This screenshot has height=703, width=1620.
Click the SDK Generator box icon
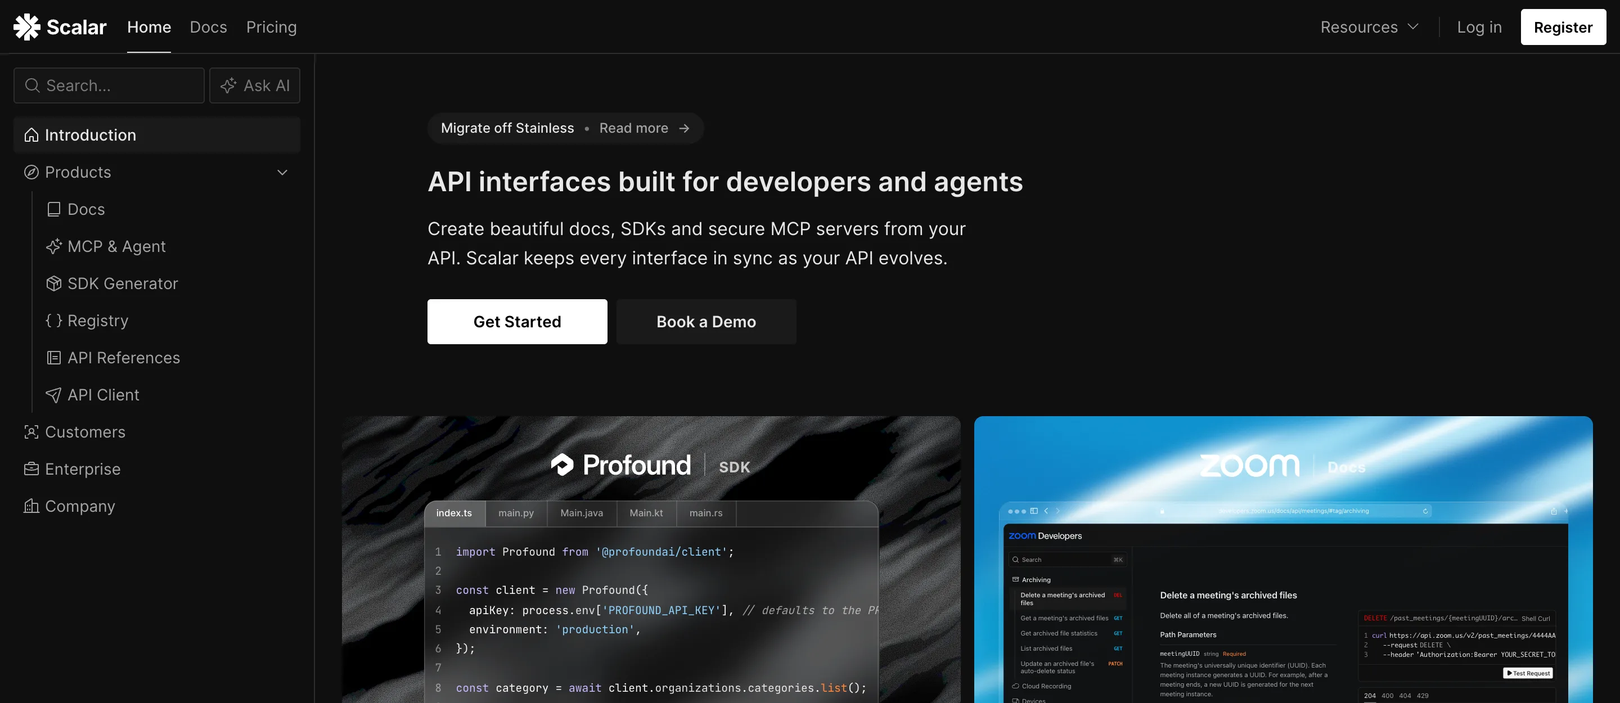click(54, 283)
